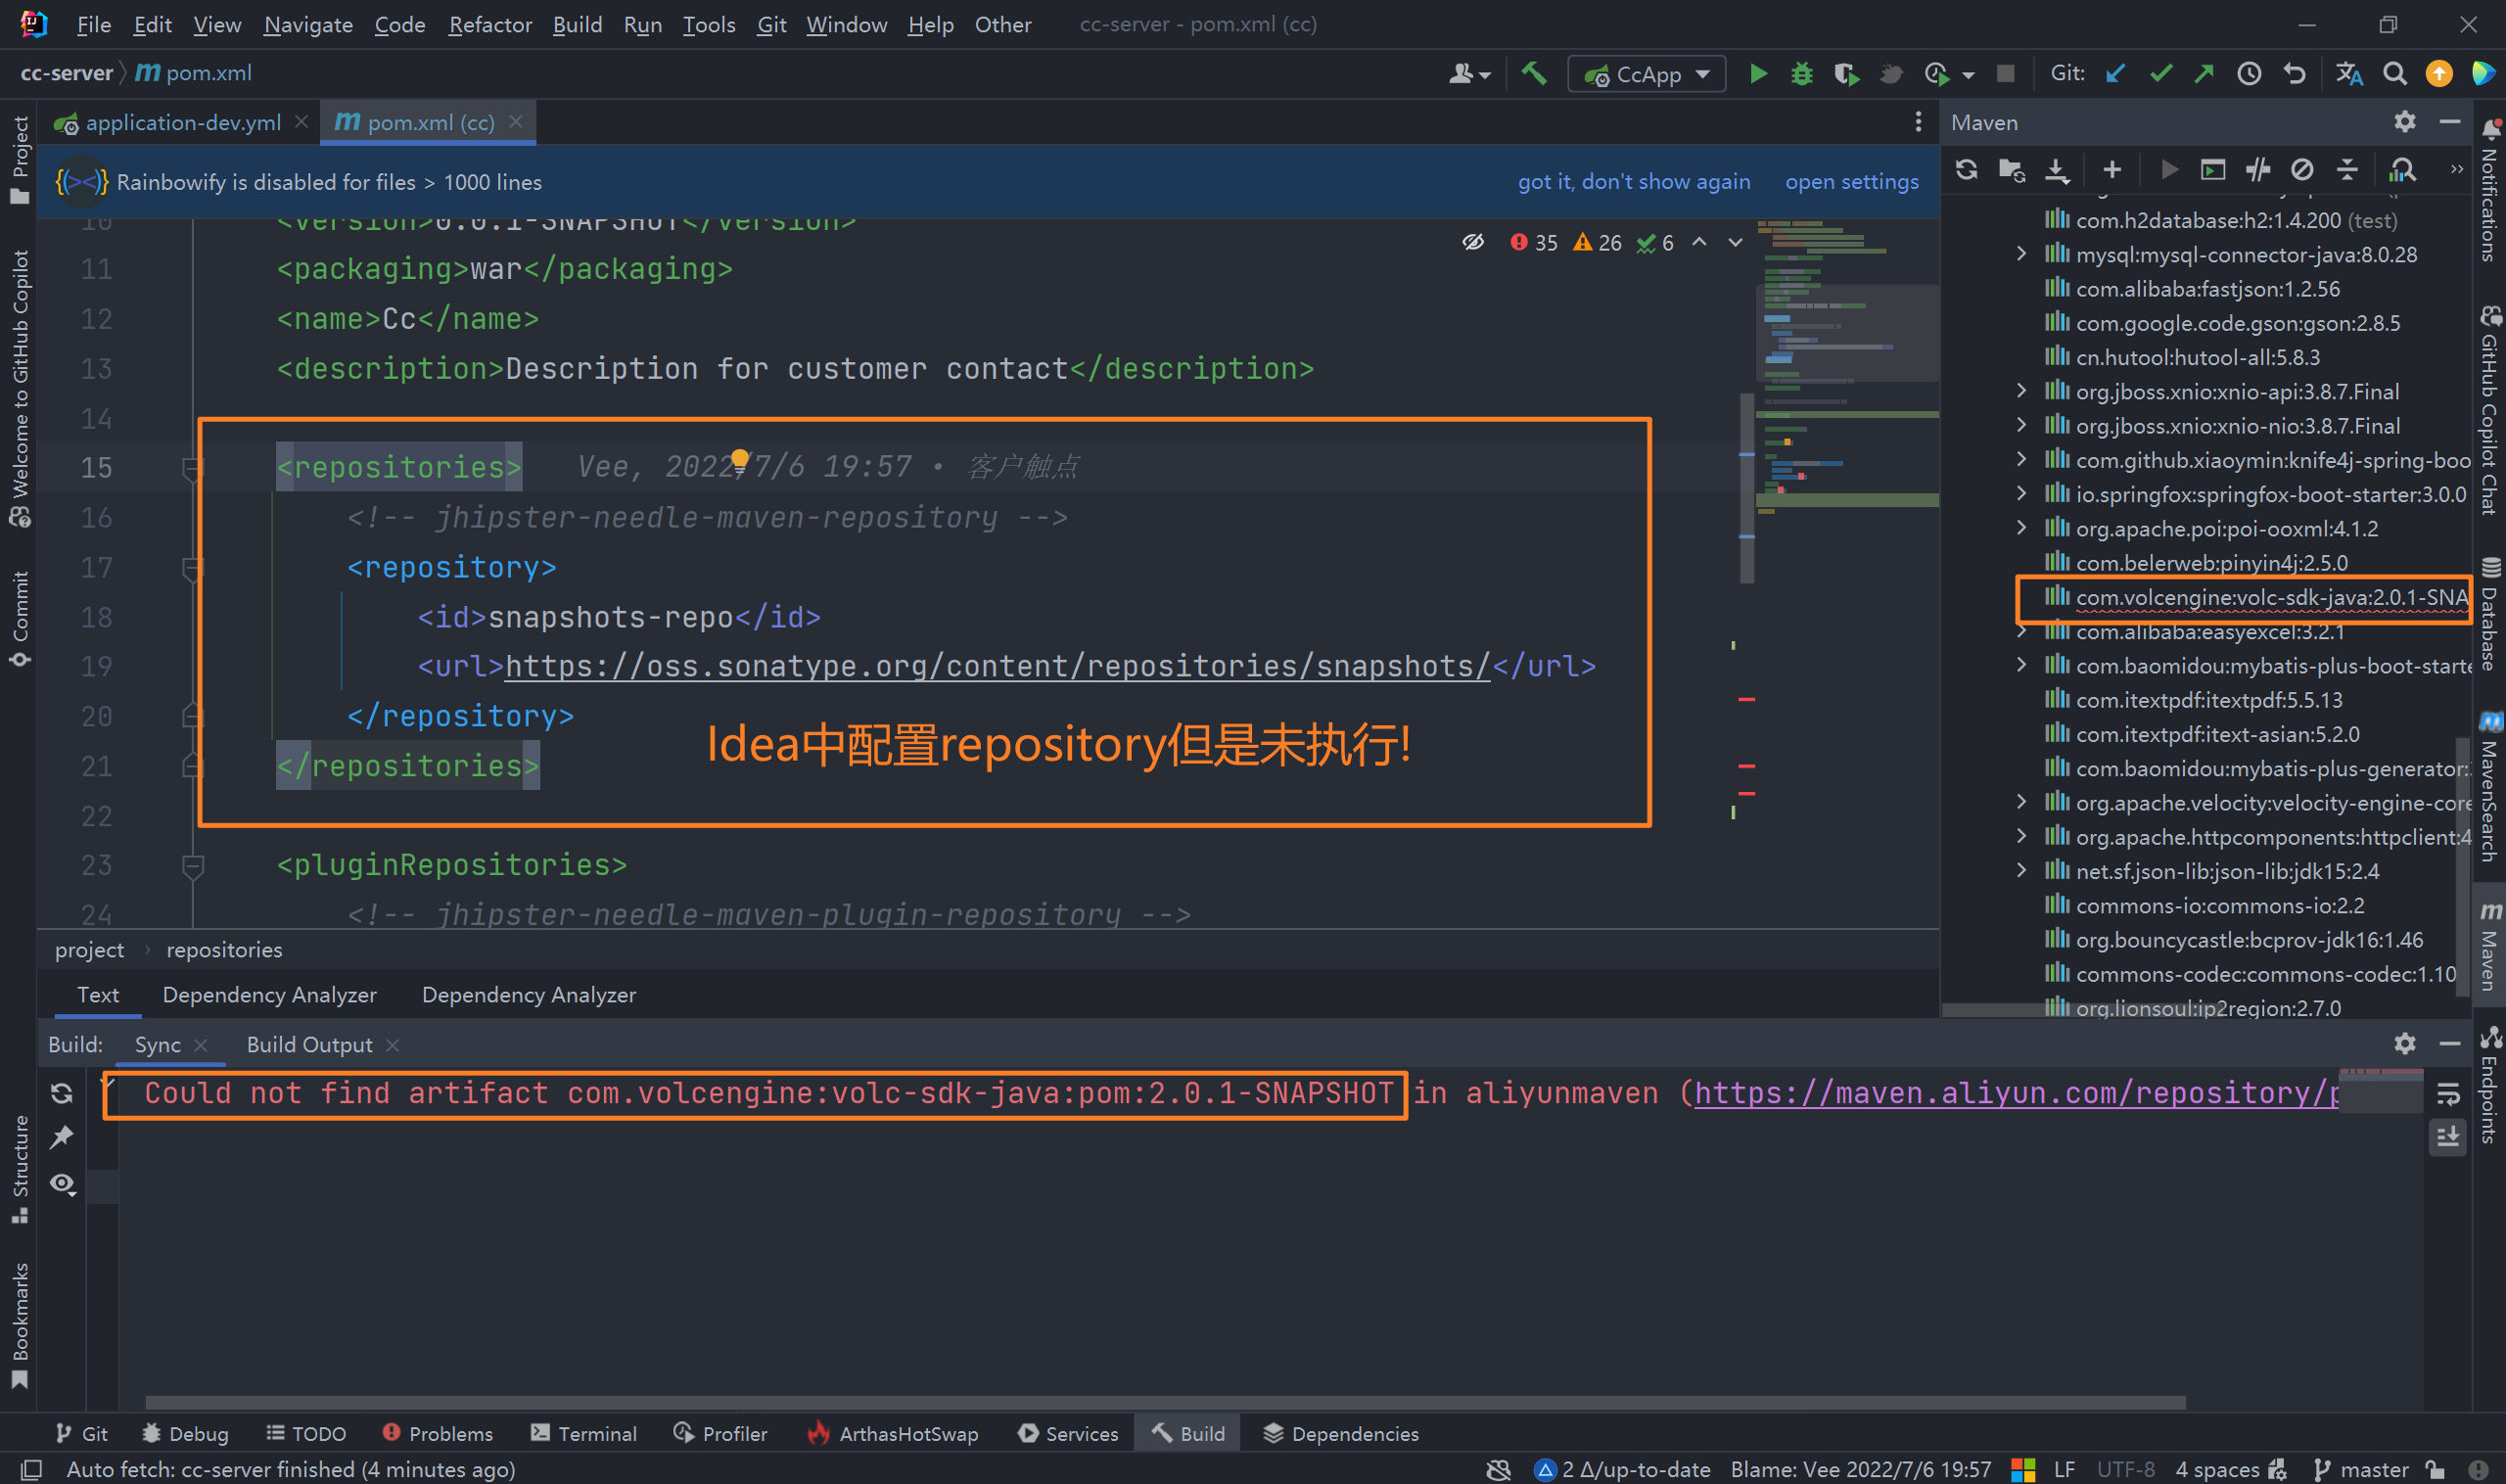The width and height of the screenshot is (2506, 1484).
Task: Click the Show History clock icon
Action: 2249,74
